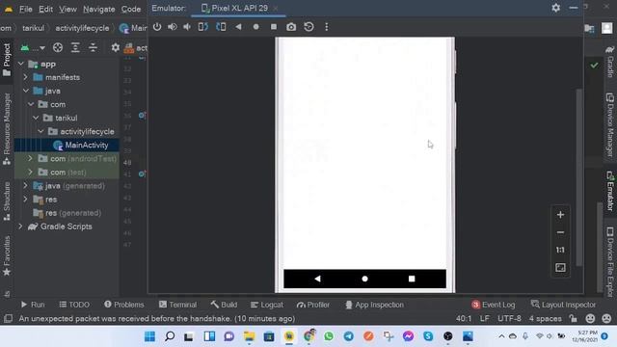Take emulator screenshot with camera icon

[x=291, y=27]
